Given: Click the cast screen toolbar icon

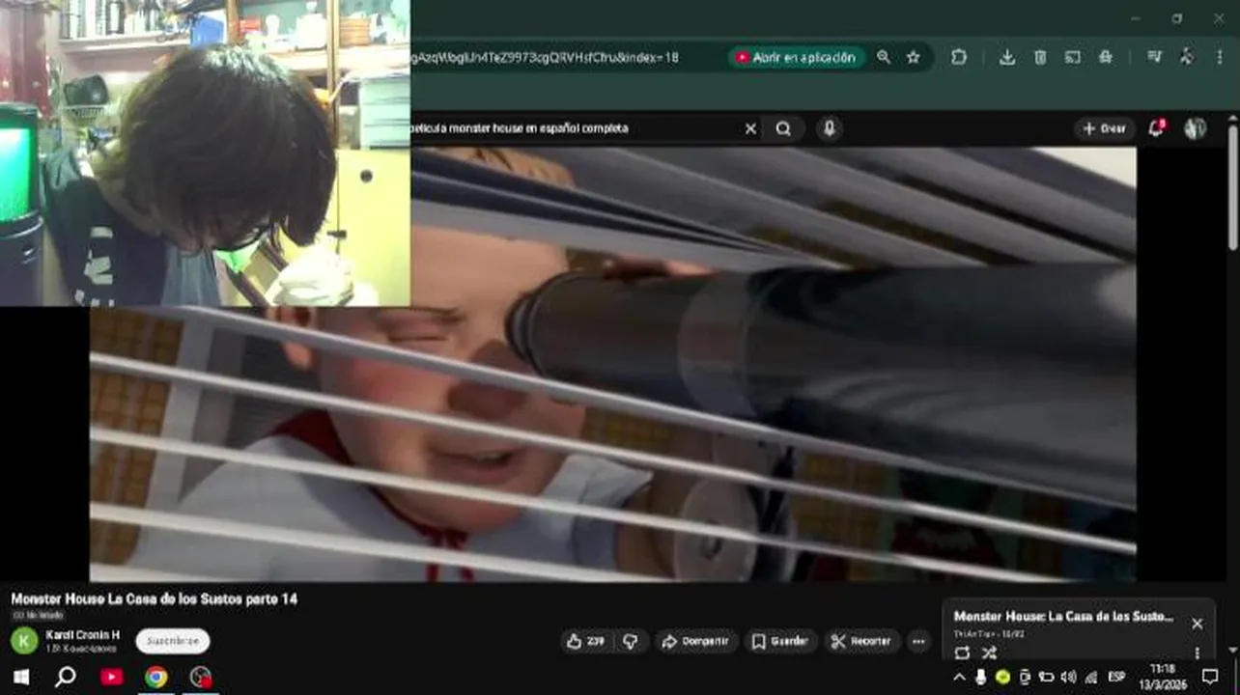Looking at the screenshot, I should click(x=1072, y=58).
